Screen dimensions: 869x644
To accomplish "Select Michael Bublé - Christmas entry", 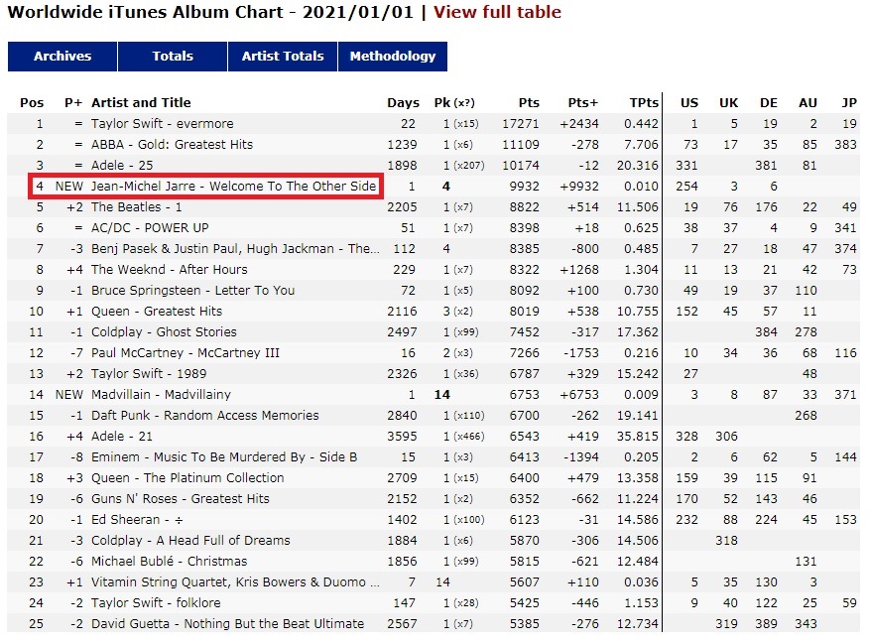I will (x=169, y=561).
